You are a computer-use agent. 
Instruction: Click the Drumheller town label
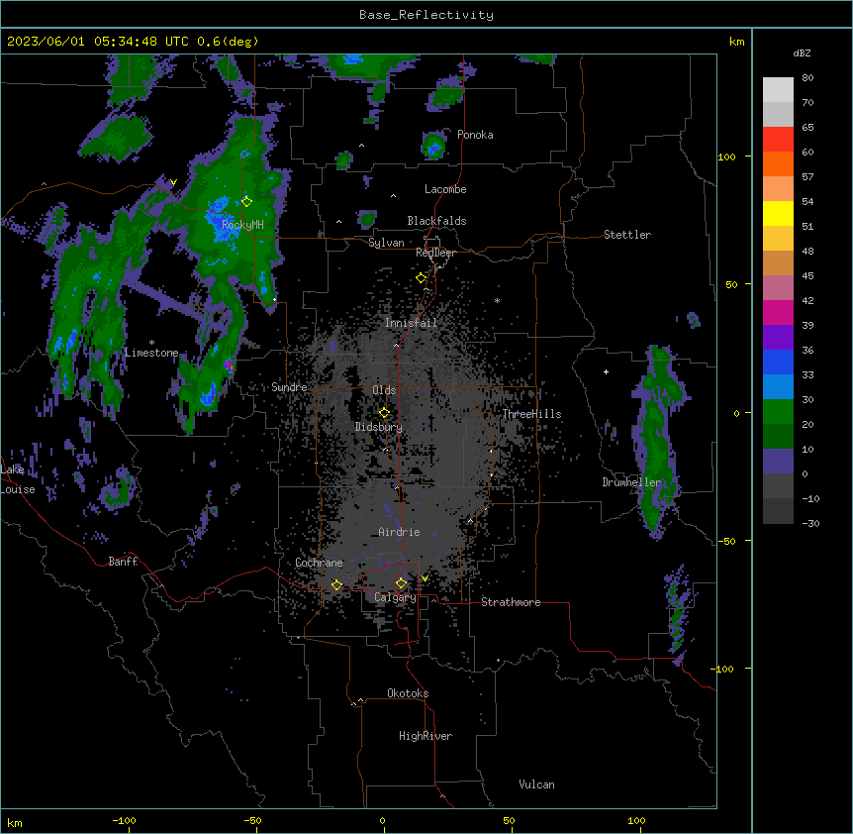pos(631,482)
